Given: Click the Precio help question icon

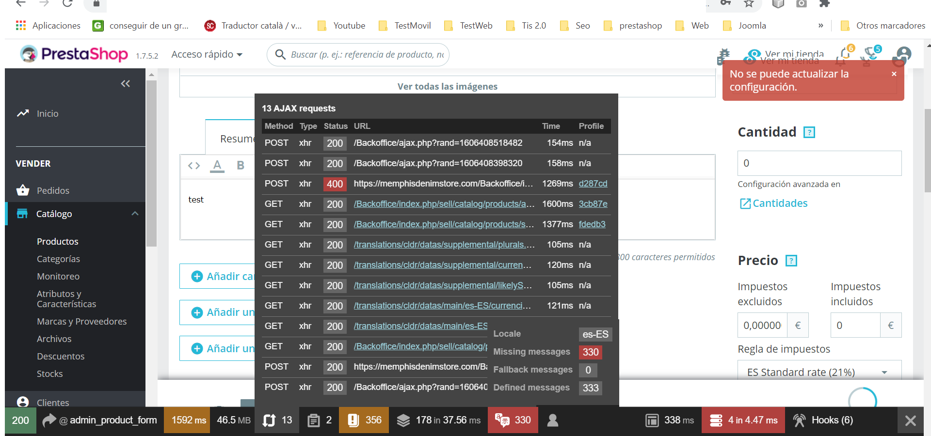Looking at the screenshot, I should [791, 261].
